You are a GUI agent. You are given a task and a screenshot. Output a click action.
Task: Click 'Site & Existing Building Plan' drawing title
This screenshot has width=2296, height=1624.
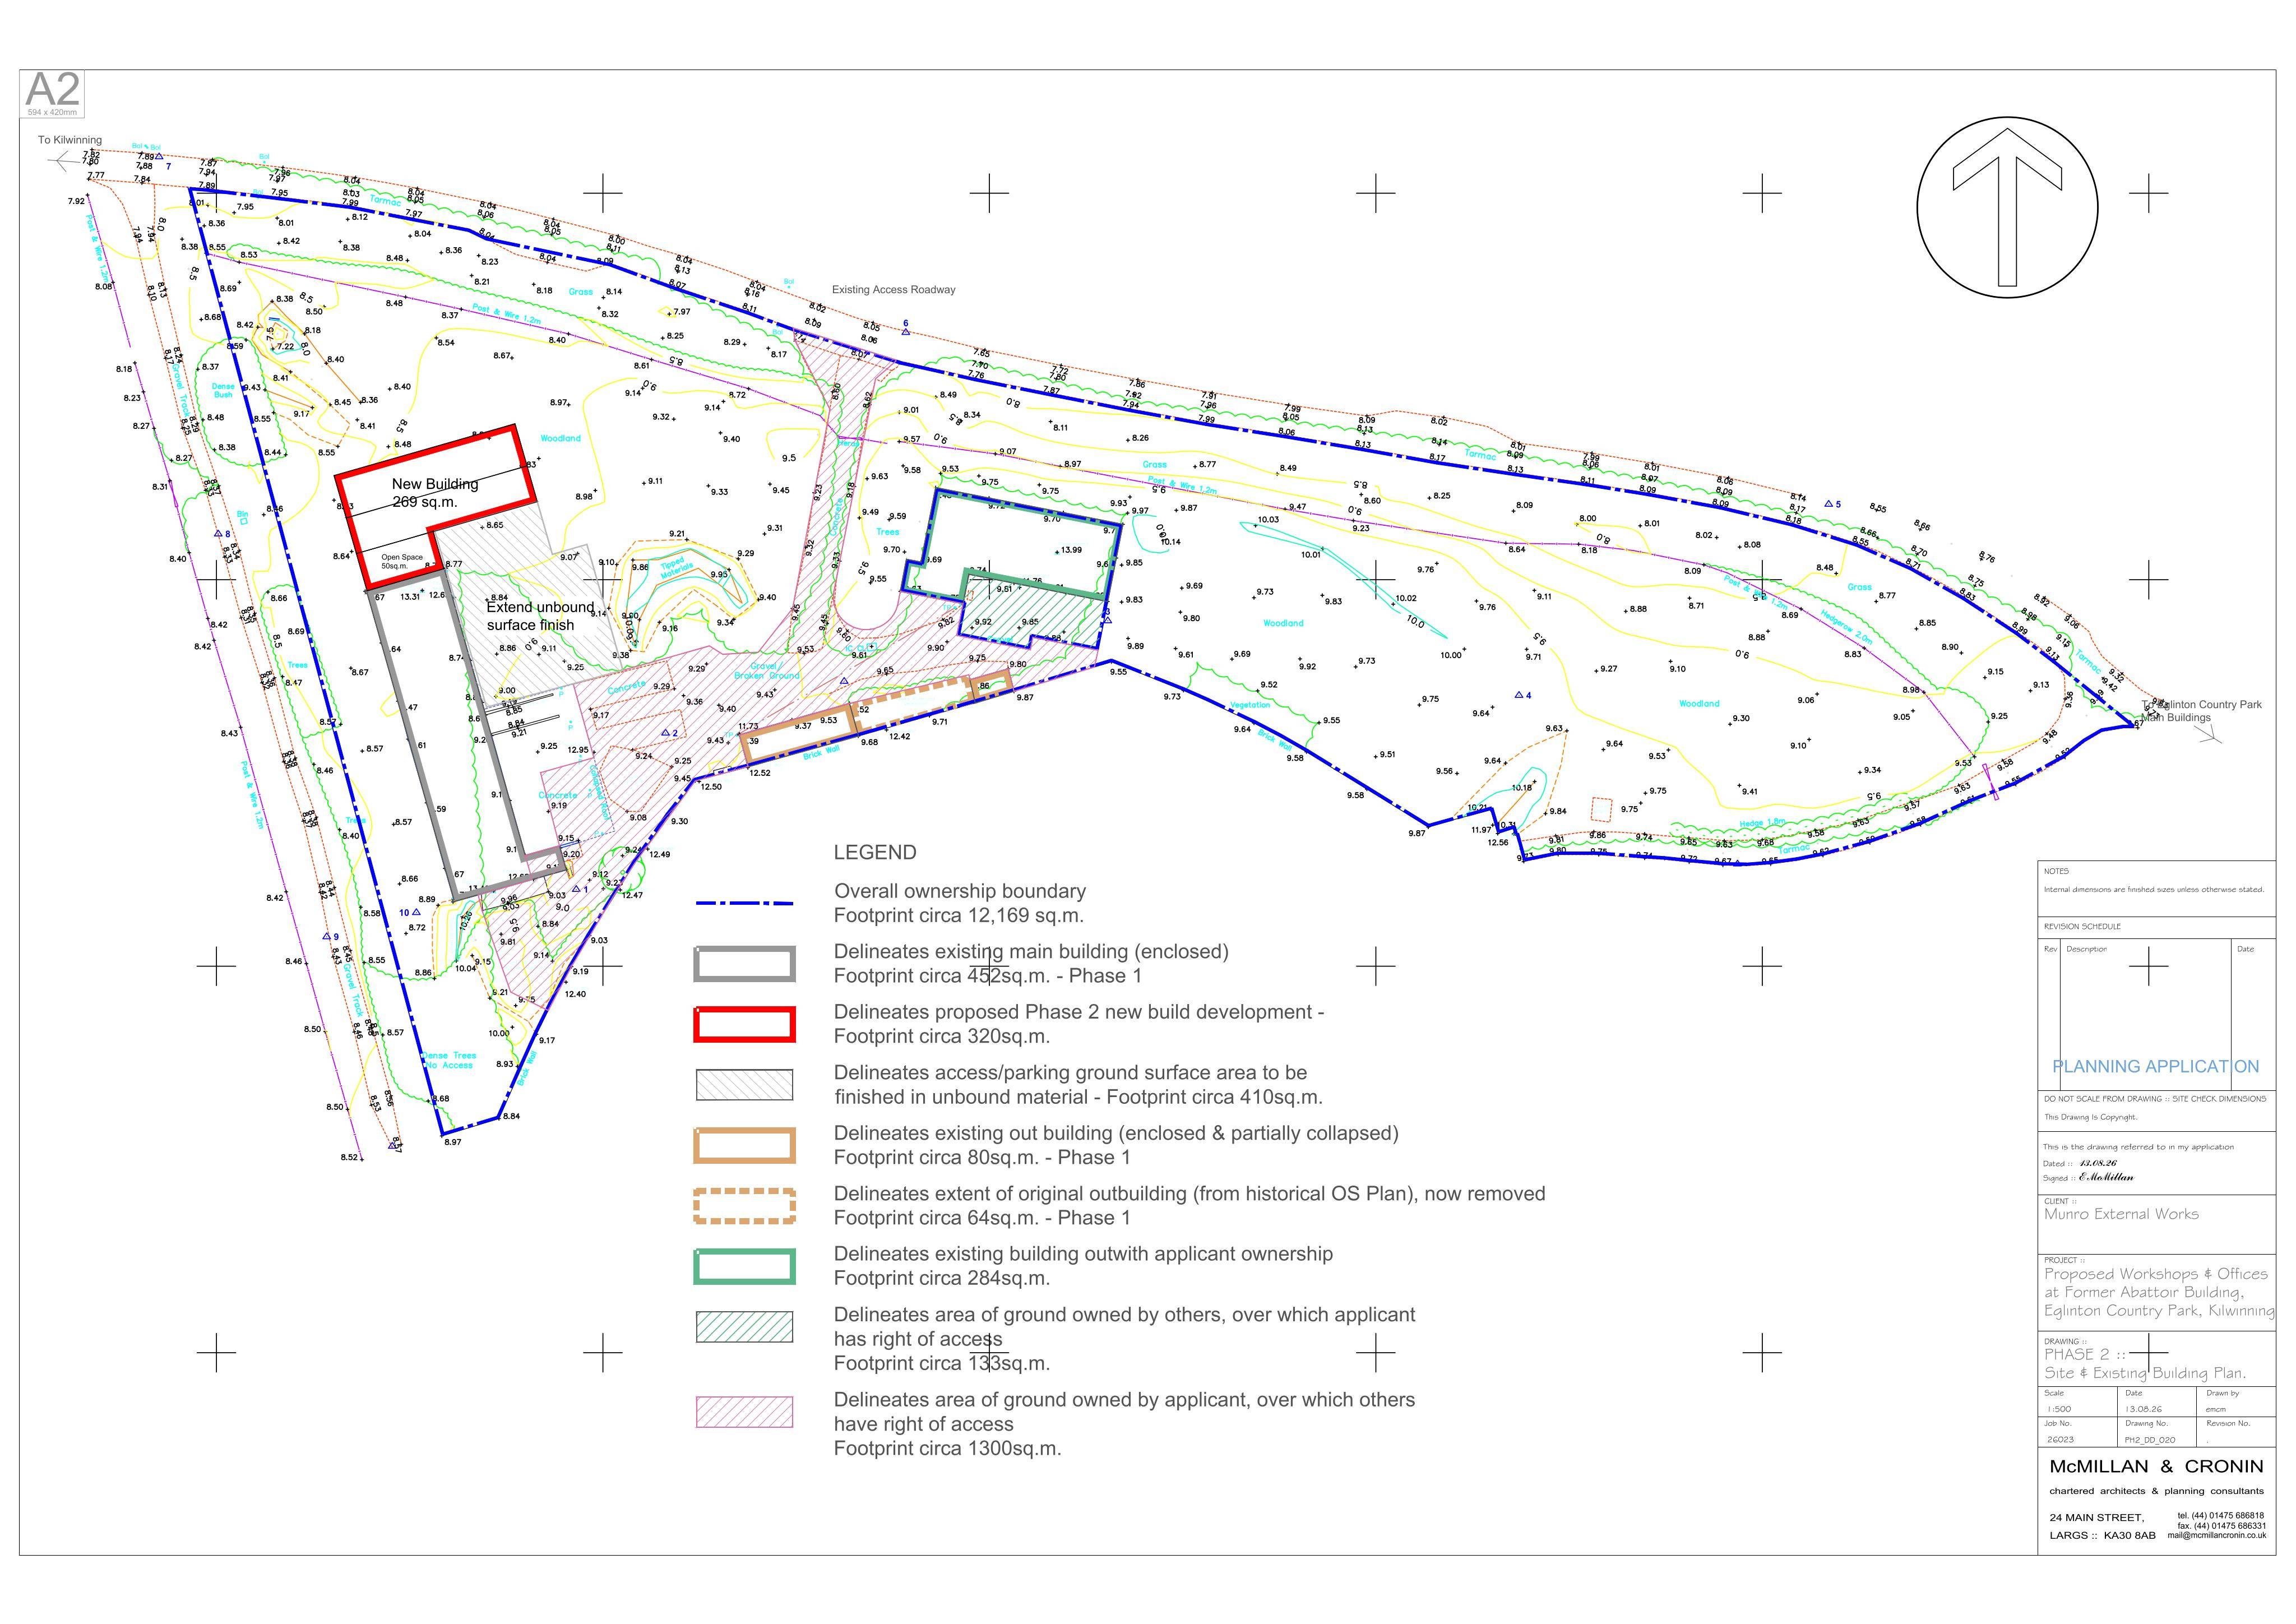tap(2144, 1373)
